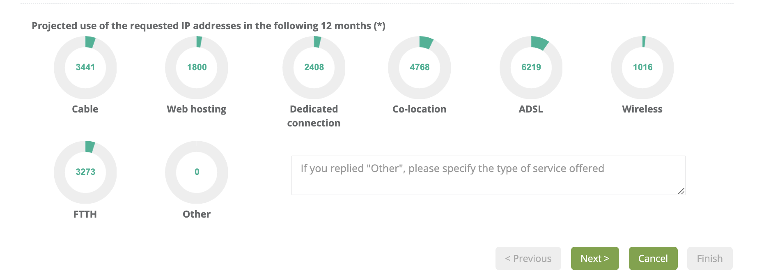Click the Dedicated connection dial showing 2408
Viewport: 757px width, 280px height.
pyautogui.click(x=314, y=67)
